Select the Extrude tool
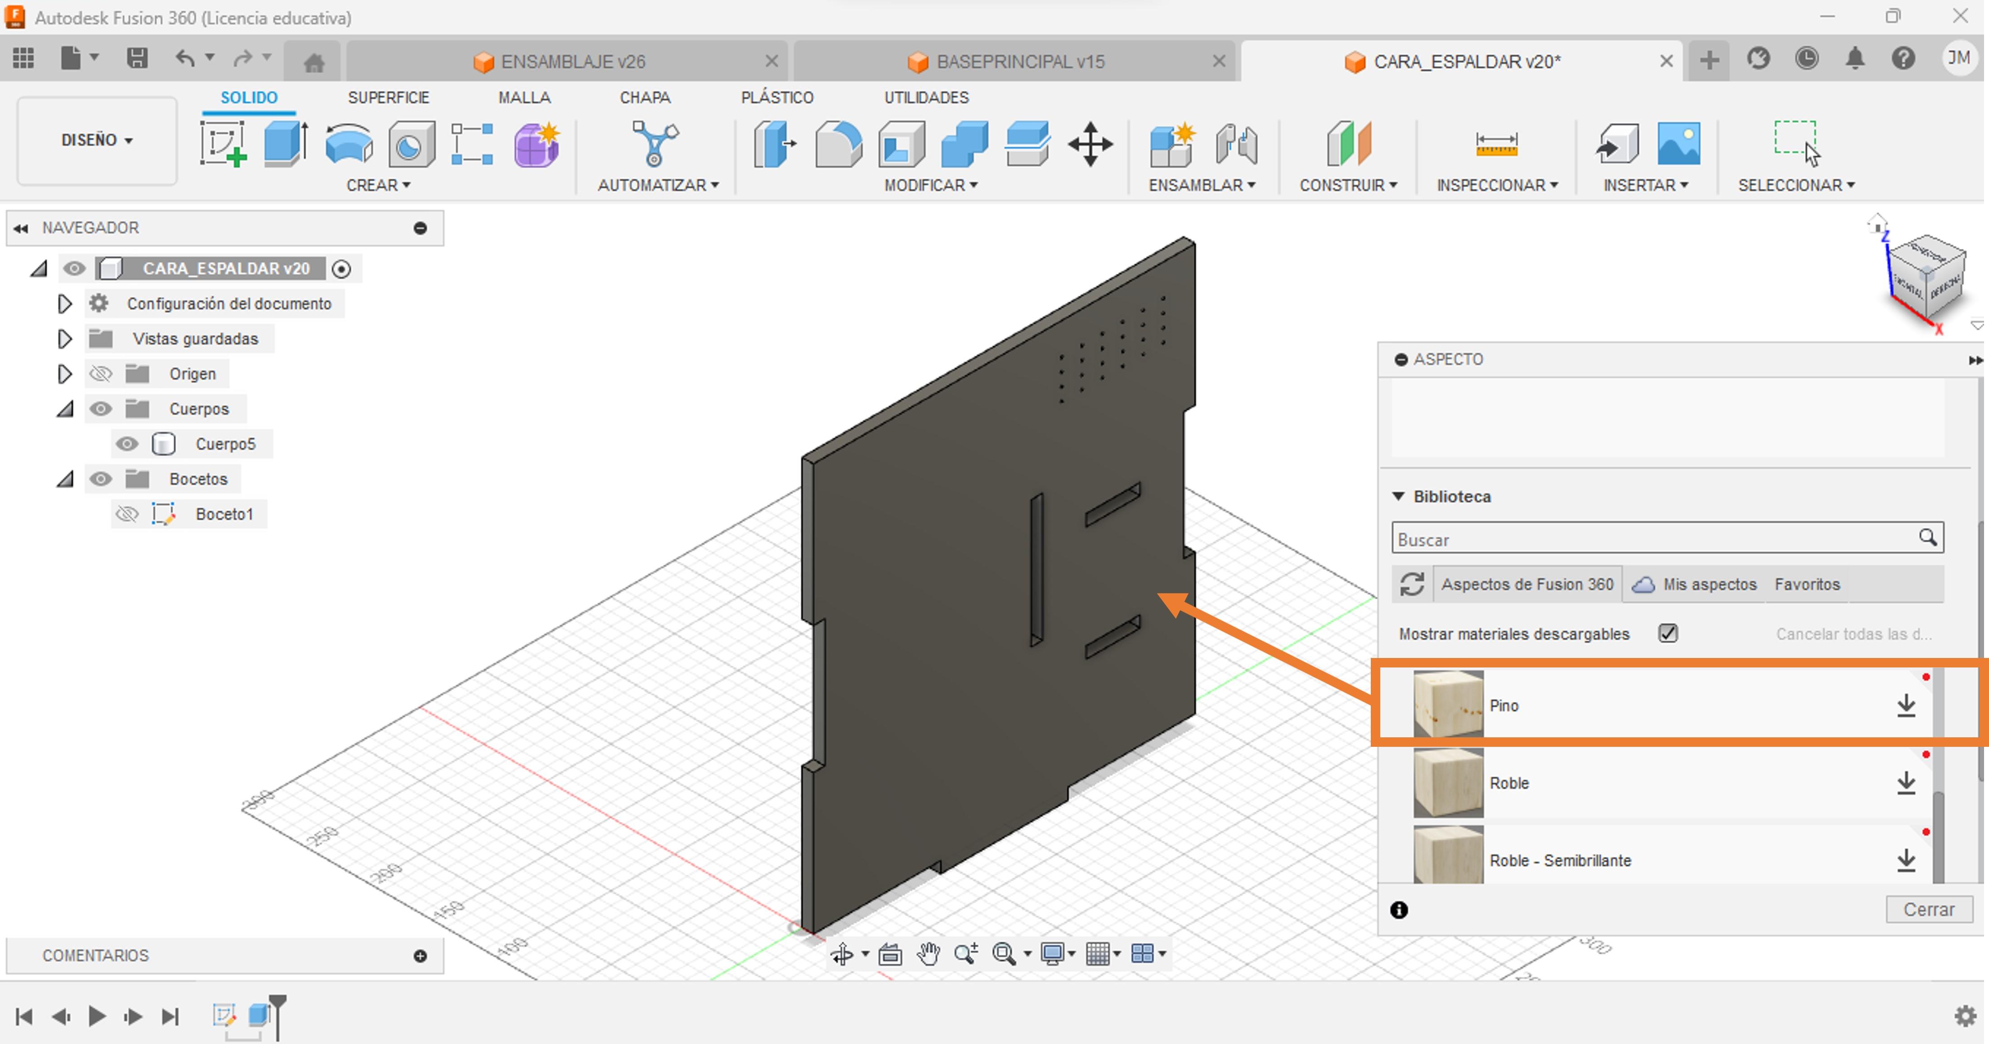This screenshot has height=1044, width=1989. 286,143
